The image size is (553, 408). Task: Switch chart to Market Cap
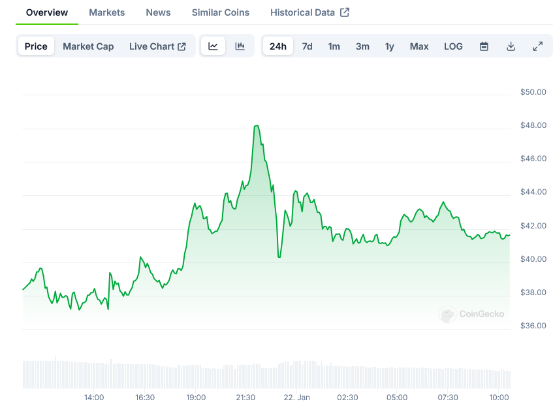point(88,46)
